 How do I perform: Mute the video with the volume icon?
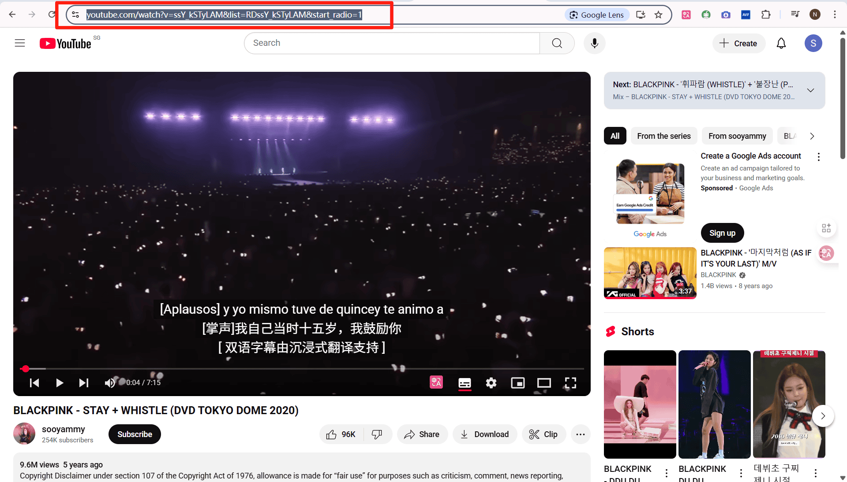[x=110, y=383]
